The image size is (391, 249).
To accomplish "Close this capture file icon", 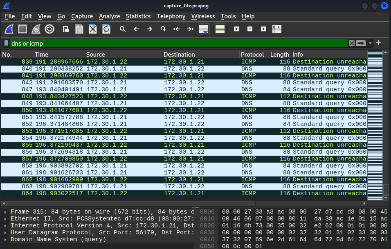I will pyautogui.click(x=93, y=29).
